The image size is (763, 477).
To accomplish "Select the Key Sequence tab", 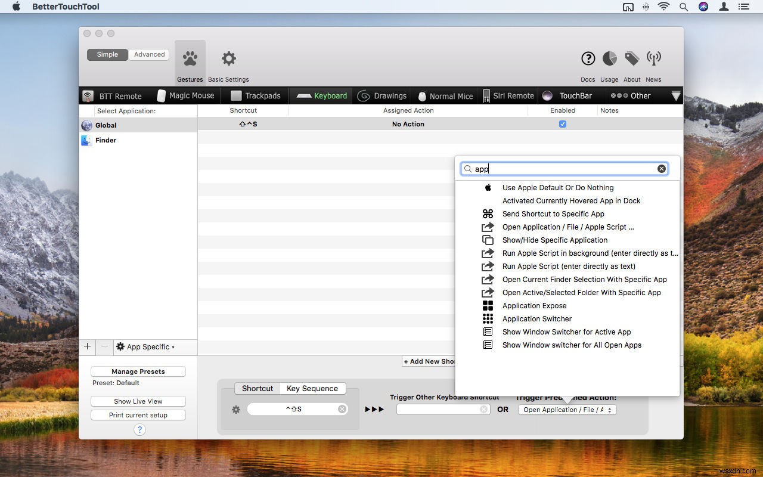I will pos(312,388).
